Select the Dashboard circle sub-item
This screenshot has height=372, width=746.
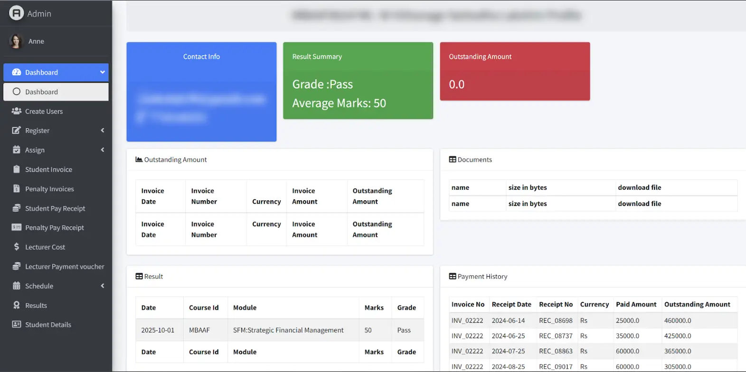coord(56,92)
